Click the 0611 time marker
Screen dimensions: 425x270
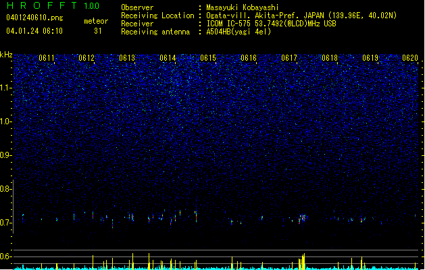click(47, 58)
